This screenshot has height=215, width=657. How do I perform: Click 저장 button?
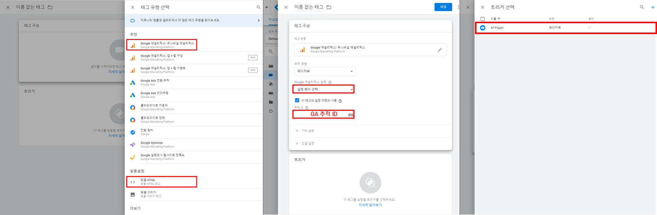coord(443,7)
